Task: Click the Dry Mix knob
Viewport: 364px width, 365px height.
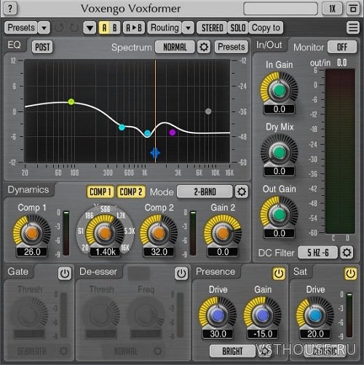Action: 279,152
